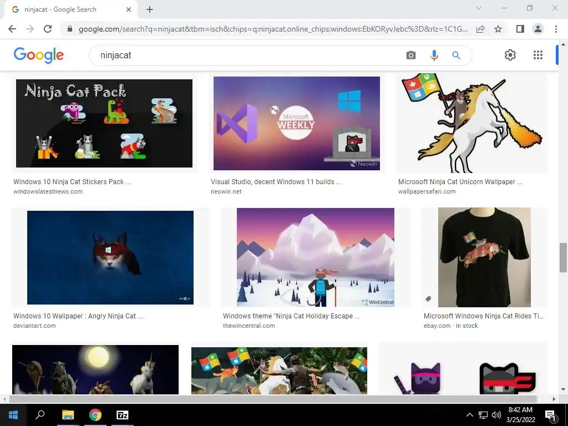Open the Windows flags battle scene image
The image size is (568, 426).
click(x=279, y=371)
